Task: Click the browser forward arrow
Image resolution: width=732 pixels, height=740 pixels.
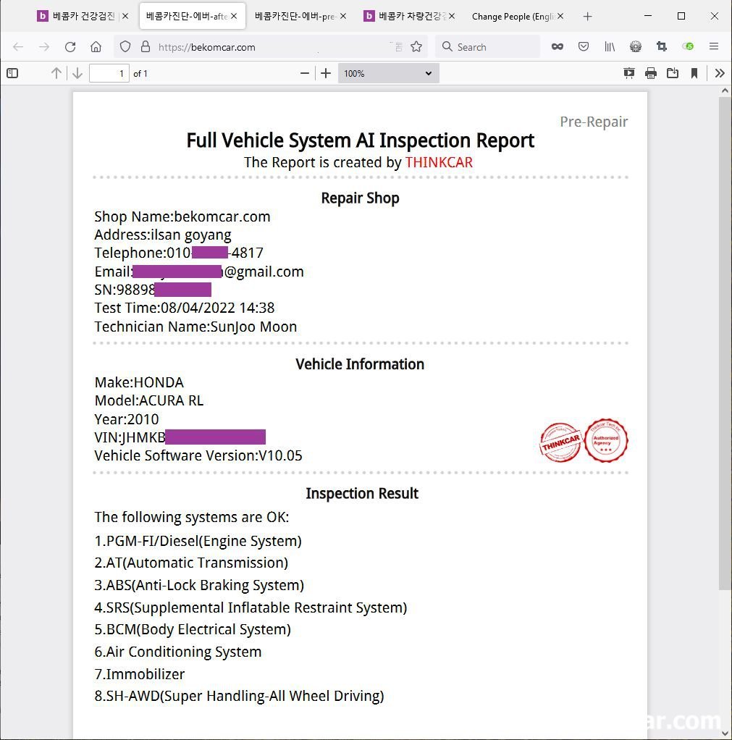Action: tap(44, 47)
